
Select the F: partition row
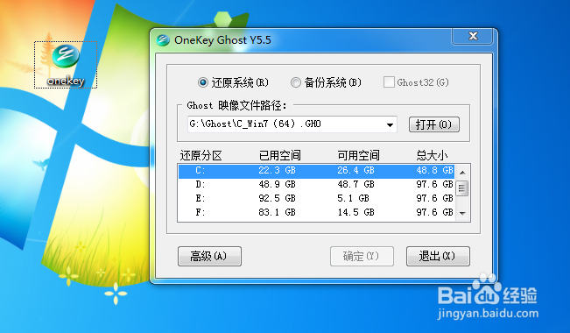coord(316,212)
